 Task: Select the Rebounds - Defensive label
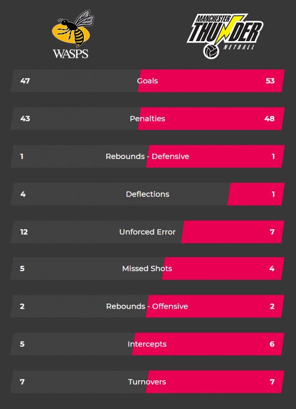point(147,157)
